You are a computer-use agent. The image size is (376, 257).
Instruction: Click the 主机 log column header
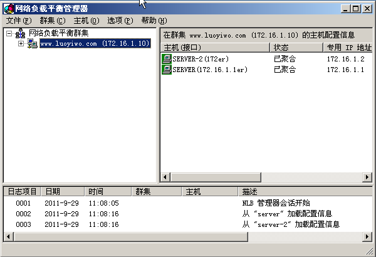[x=210, y=191]
